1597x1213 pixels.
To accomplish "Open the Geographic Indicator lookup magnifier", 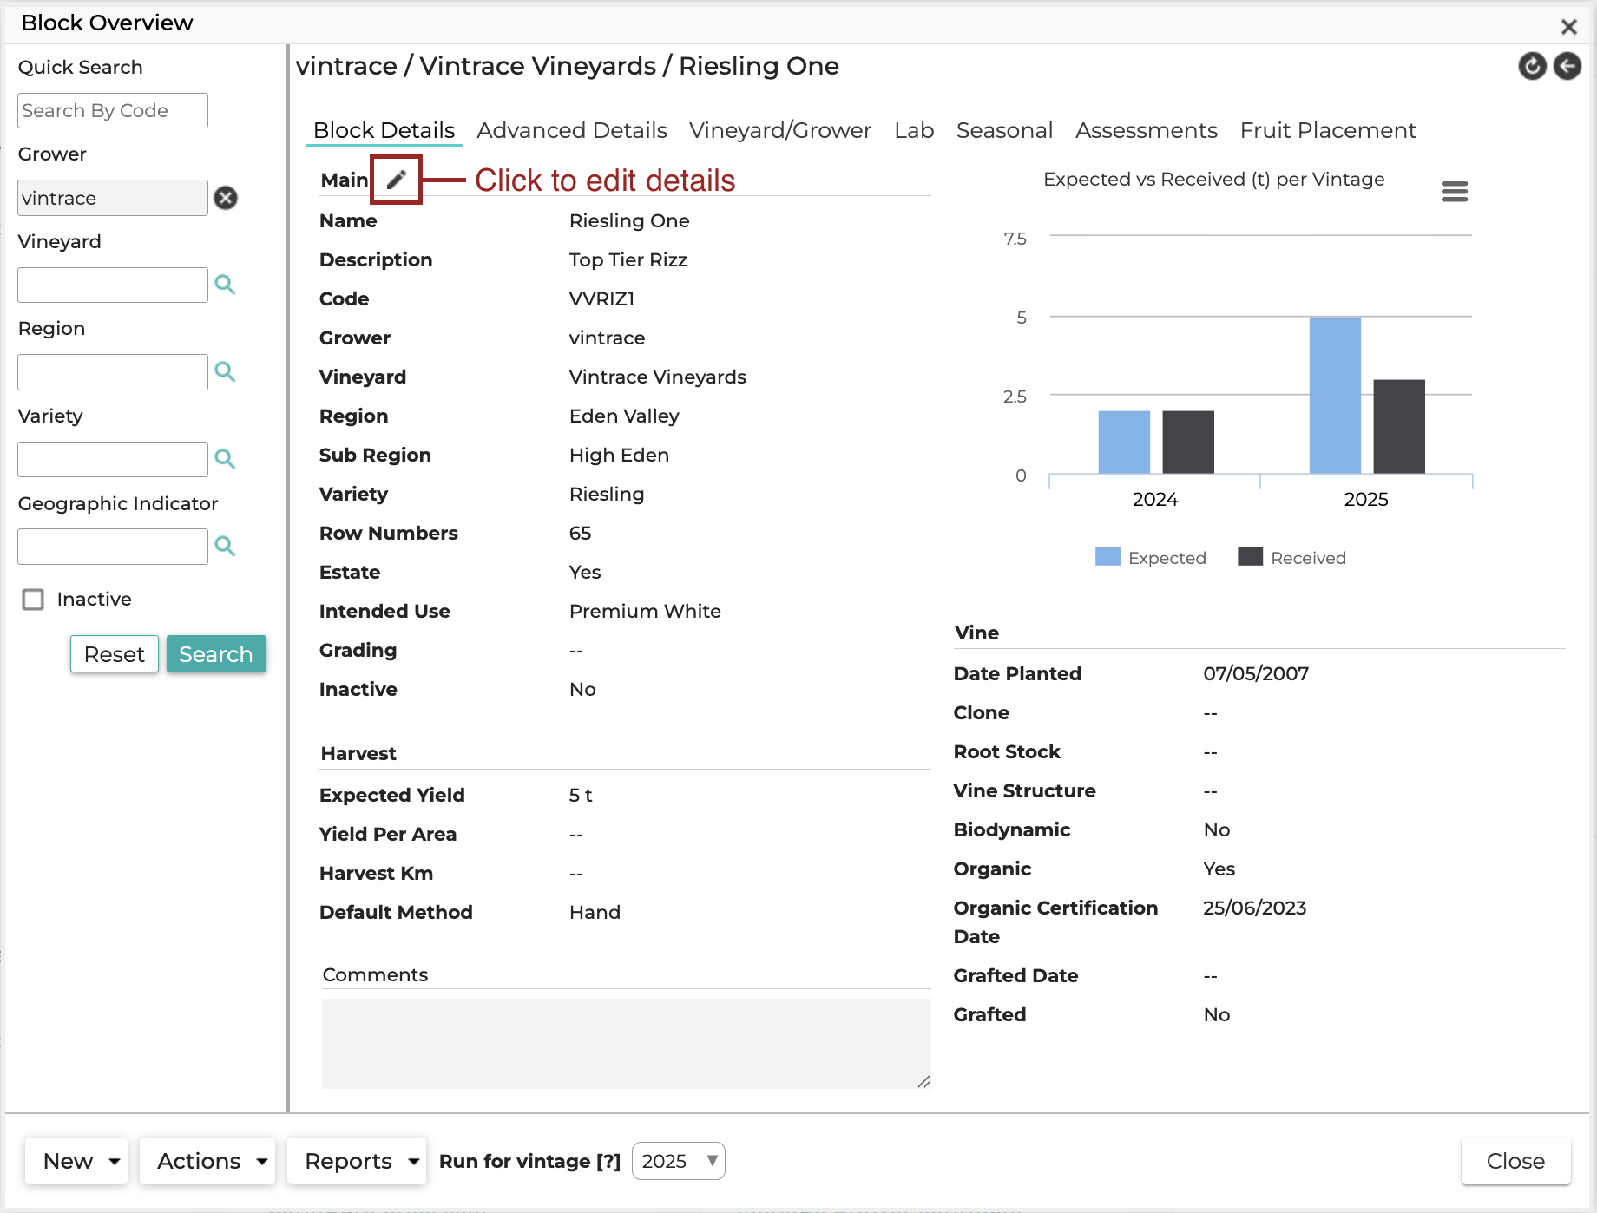I will 225,546.
